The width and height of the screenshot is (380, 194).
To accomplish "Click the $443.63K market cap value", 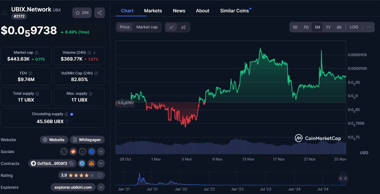I will tap(18, 59).
